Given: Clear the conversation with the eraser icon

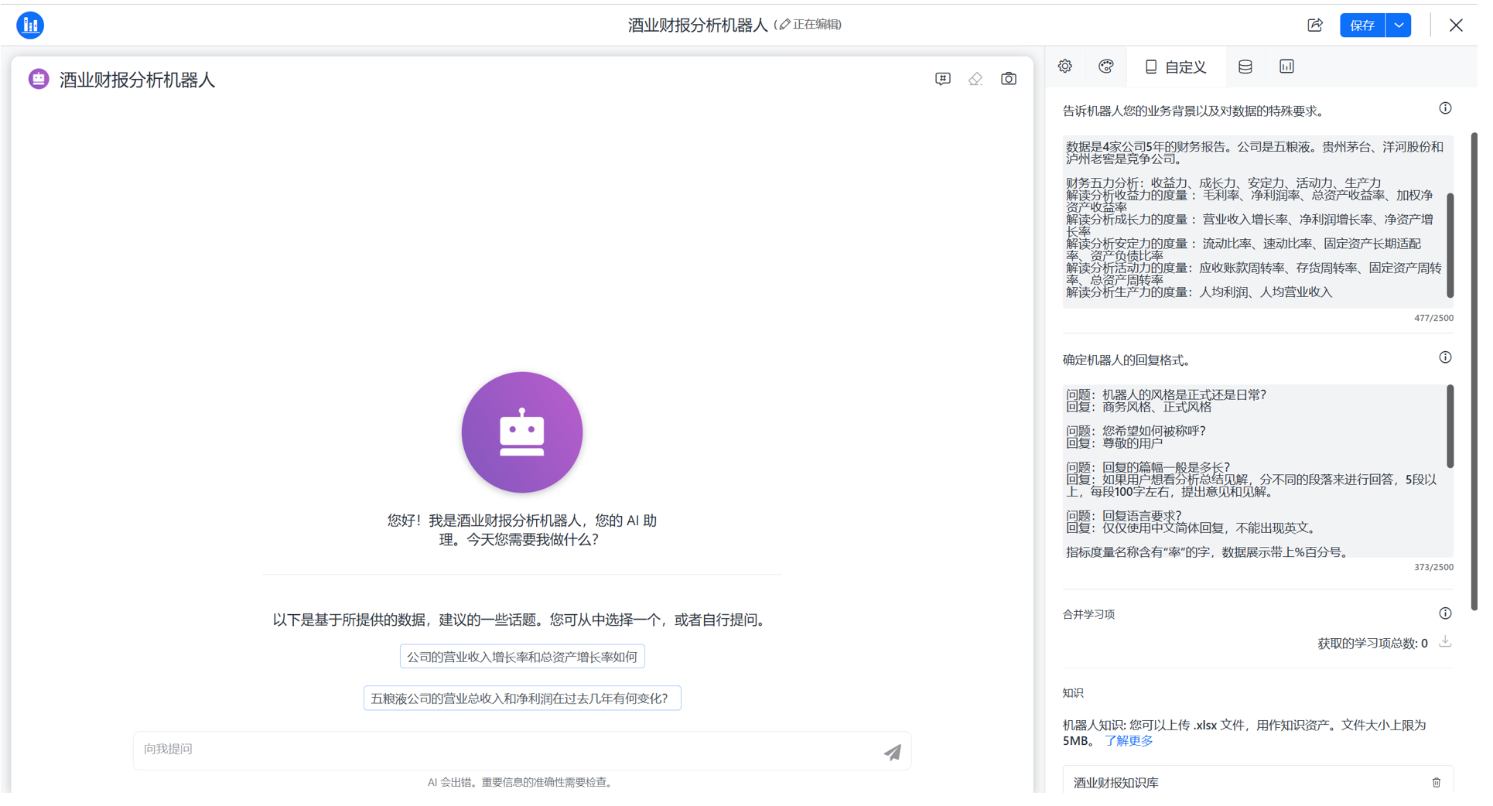Looking at the screenshot, I should (975, 78).
